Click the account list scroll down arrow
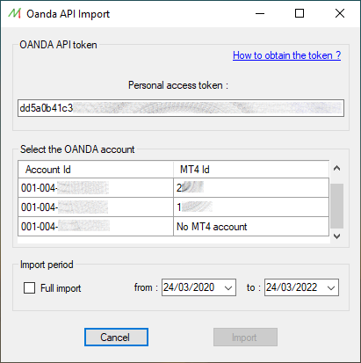The image size is (361, 363). click(x=336, y=236)
